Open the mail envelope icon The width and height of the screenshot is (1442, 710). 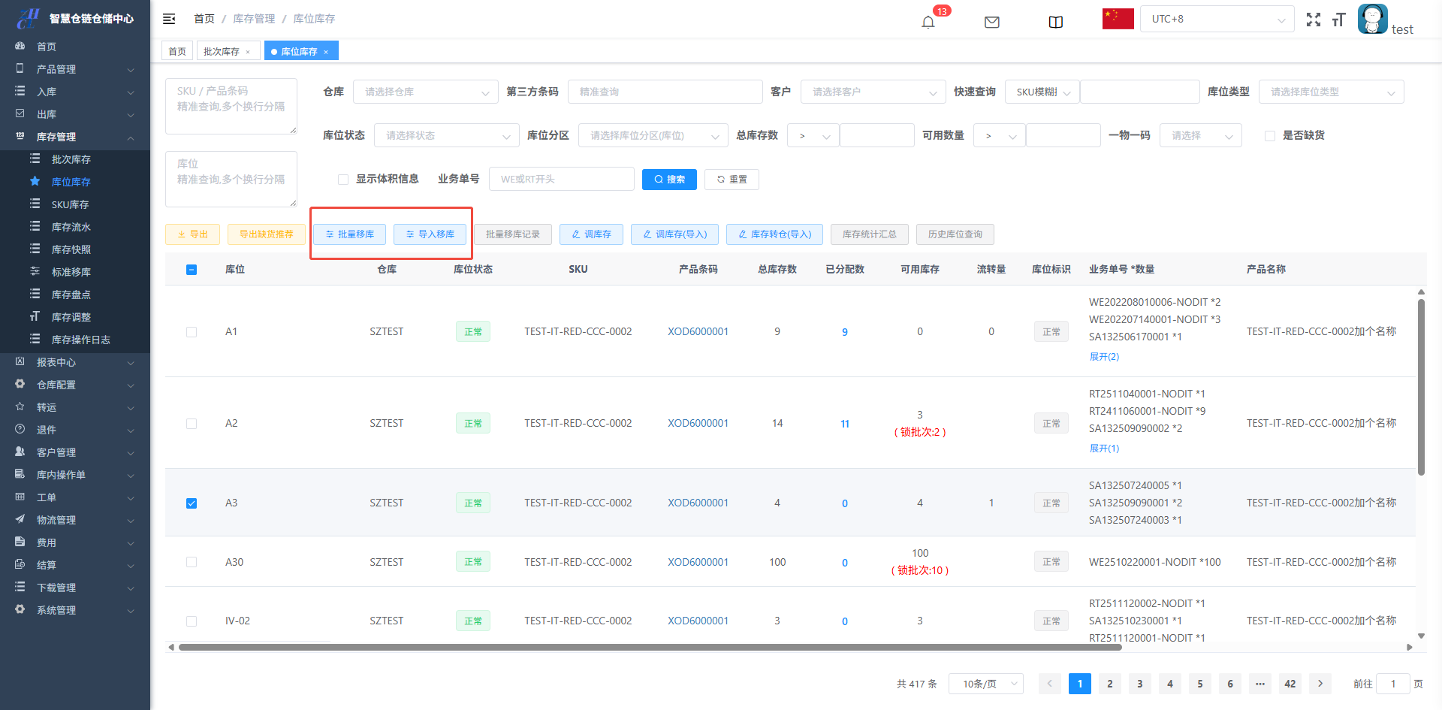click(x=991, y=22)
